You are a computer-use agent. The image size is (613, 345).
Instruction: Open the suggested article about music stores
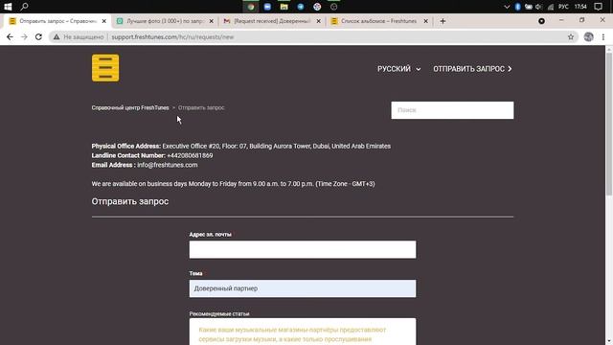[292, 334]
